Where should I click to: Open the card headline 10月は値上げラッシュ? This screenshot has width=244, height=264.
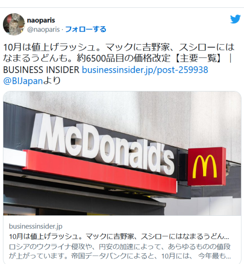(119, 237)
